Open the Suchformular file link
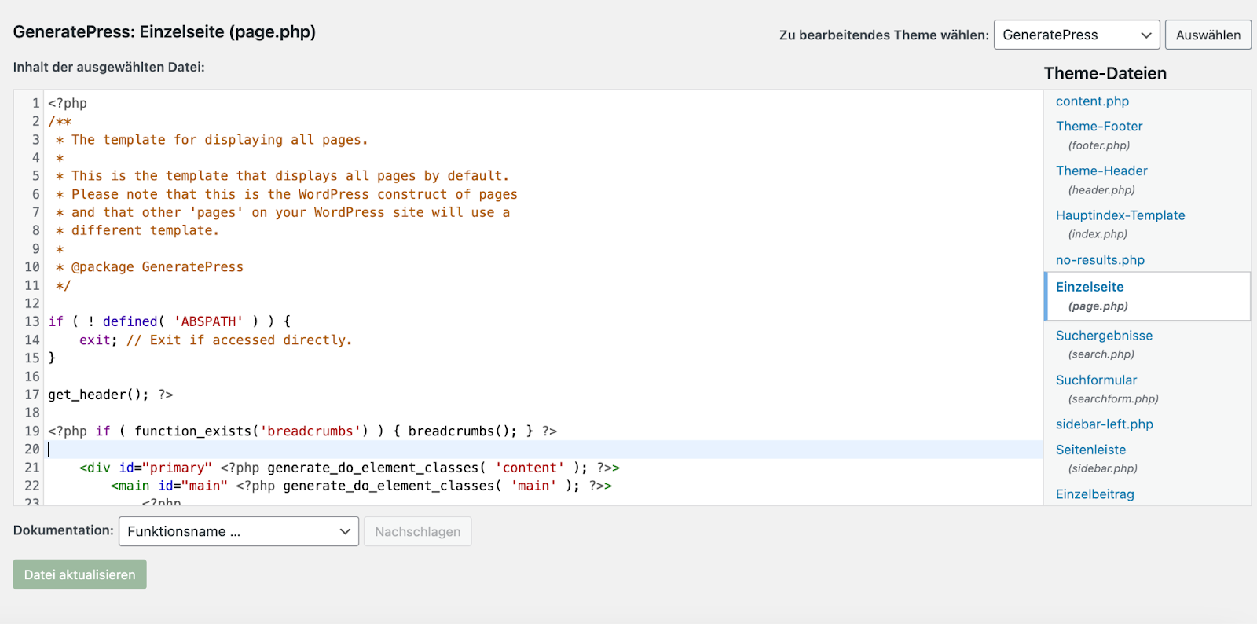Screen dimensions: 1257x624 pyautogui.click(x=1096, y=380)
